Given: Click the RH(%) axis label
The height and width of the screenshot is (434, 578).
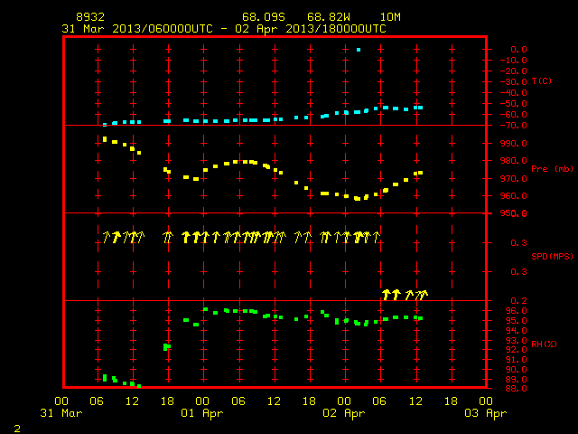Looking at the screenshot, I should pos(544,344).
